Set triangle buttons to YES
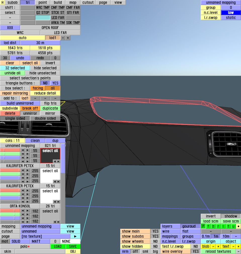This screenshot has width=241, height=254. click(x=55, y=83)
